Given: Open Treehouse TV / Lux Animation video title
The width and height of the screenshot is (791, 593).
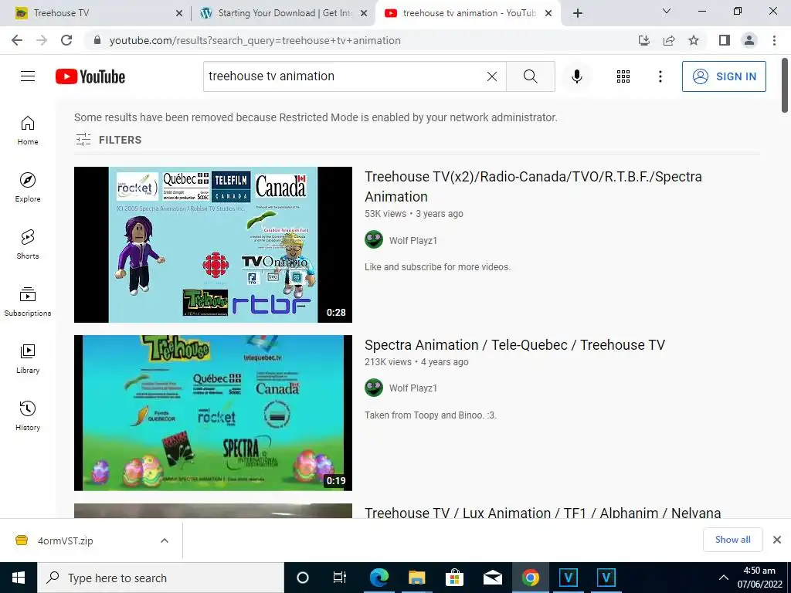Looking at the screenshot, I should [x=543, y=513].
